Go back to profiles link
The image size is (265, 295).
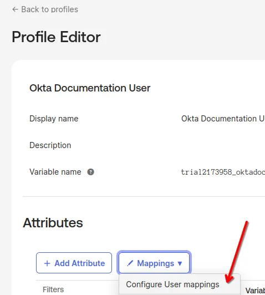tap(45, 9)
